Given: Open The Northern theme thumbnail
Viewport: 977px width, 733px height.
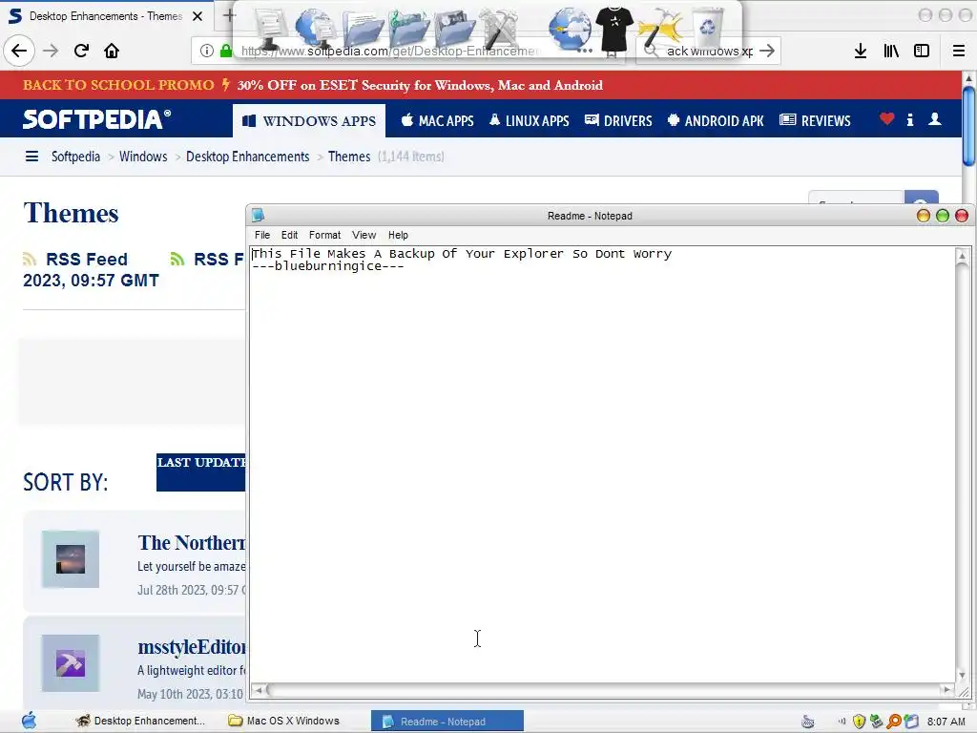Looking at the screenshot, I should [71, 559].
